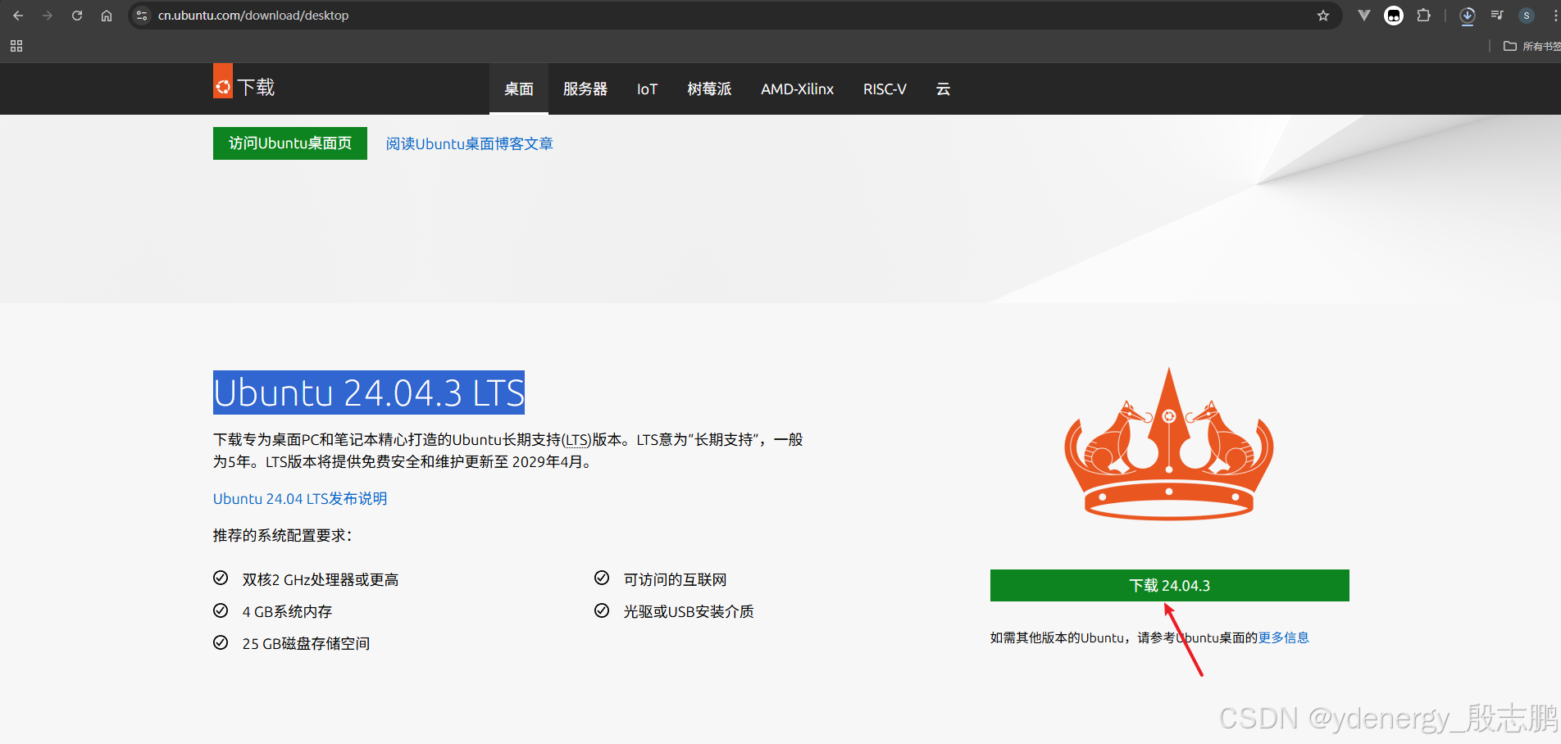Click the orange crown mascot image
Image resolution: width=1561 pixels, height=744 pixels.
point(1169,443)
